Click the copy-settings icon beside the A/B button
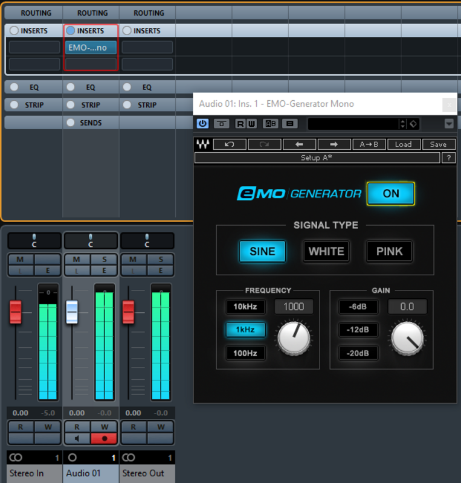Screen dimensions: 461x483 point(289,124)
